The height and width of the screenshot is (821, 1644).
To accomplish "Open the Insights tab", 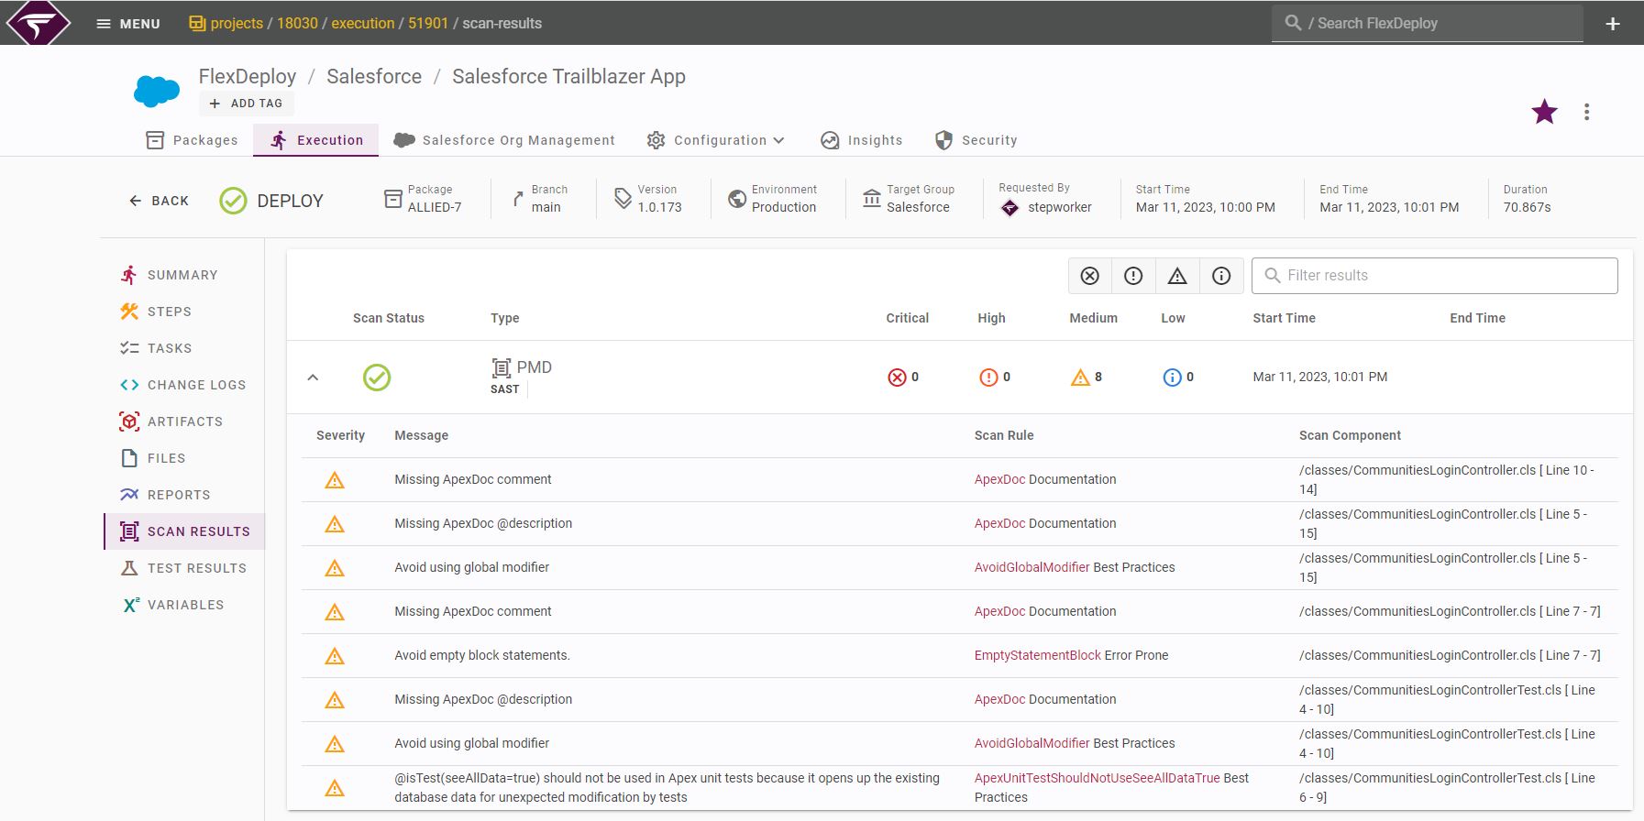I will pos(861,140).
